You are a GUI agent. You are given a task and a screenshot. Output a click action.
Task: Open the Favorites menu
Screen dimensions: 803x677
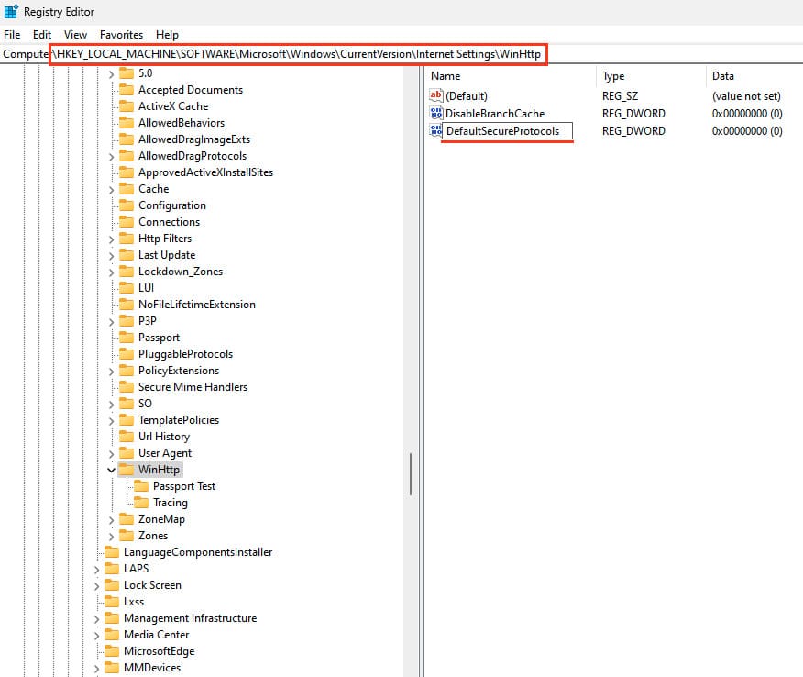coord(121,34)
